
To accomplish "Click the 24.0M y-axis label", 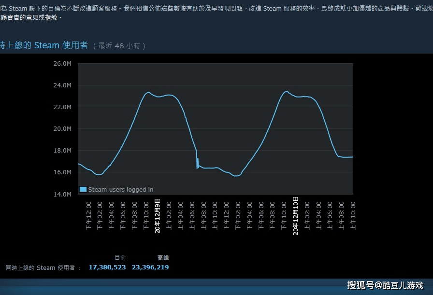I will click(62, 85).
